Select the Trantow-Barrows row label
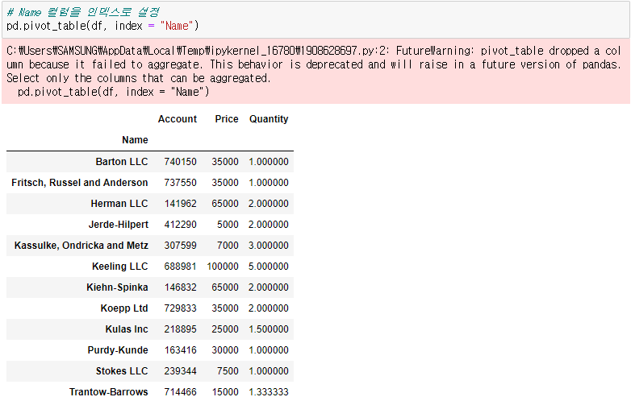 (108, 392)
